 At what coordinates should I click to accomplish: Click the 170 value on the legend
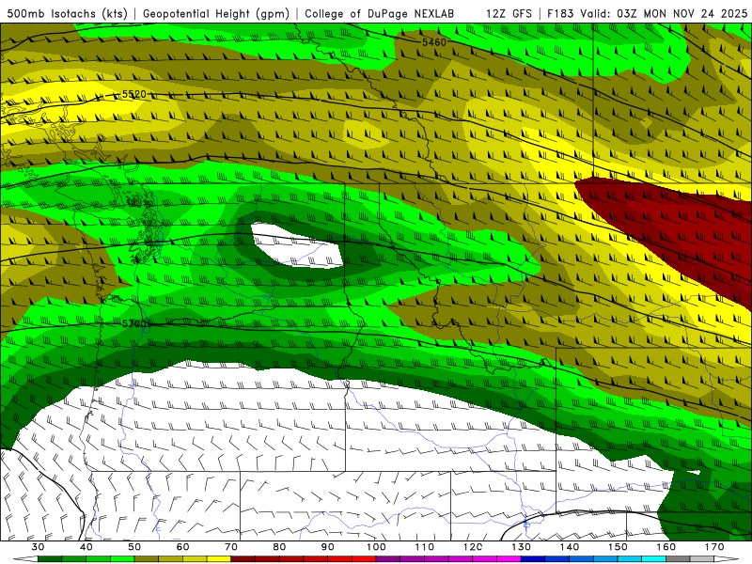[x=714, y=547]
